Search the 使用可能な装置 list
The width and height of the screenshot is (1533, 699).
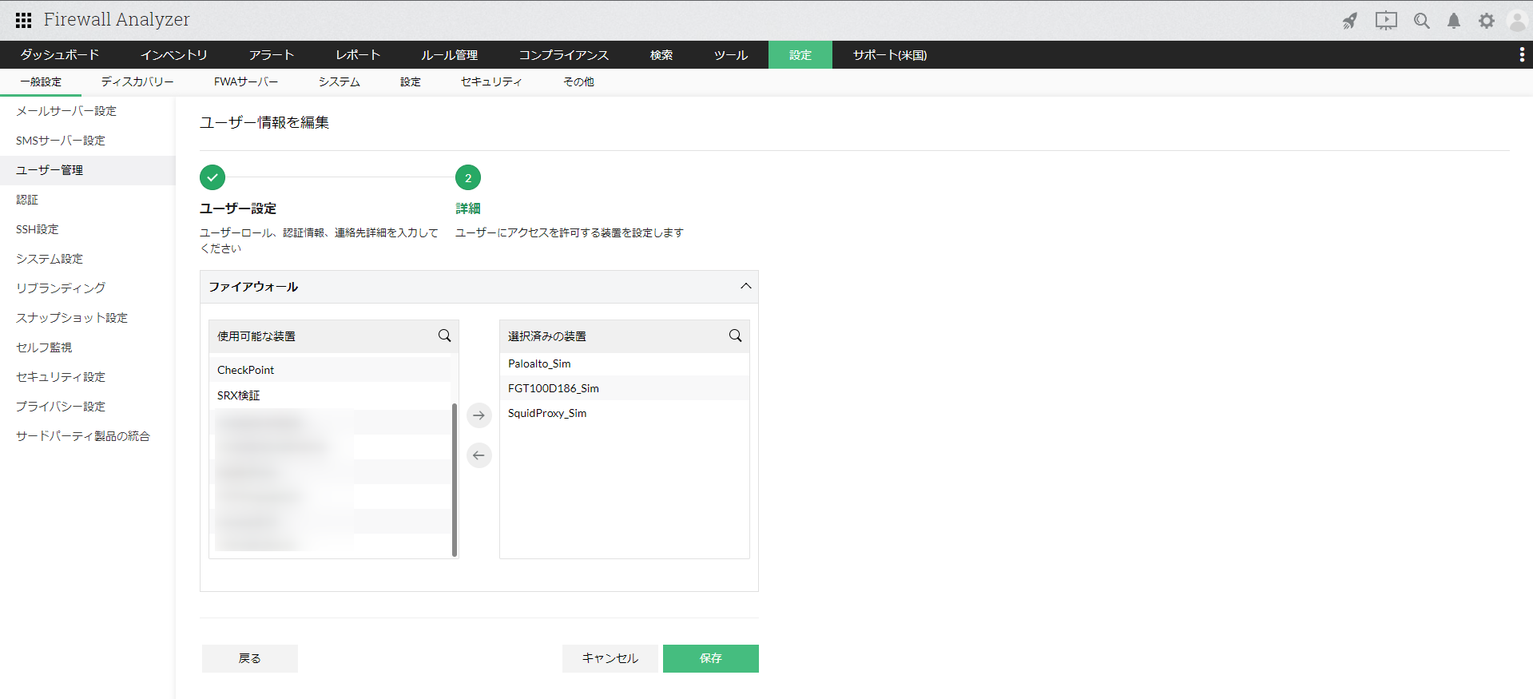pyautogui.click(x=445, y=336)
